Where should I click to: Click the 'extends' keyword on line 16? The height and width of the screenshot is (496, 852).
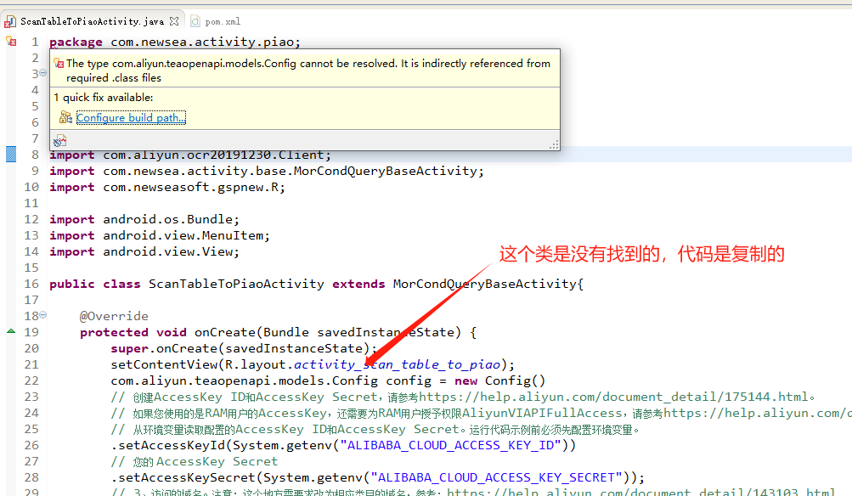tap(358, 285)
